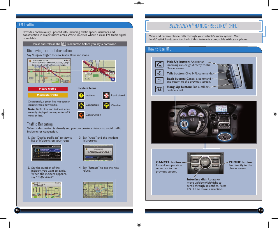
Task: Click the Weather incident icon
Action: [106, 105]
